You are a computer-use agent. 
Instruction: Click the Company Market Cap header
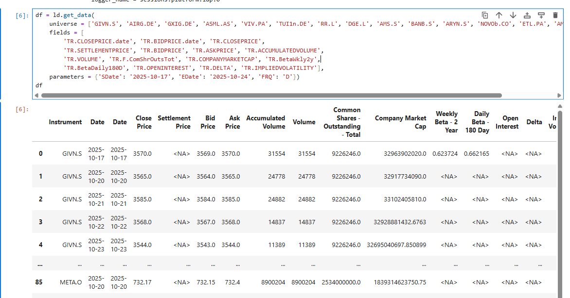[x=401, y=122]
